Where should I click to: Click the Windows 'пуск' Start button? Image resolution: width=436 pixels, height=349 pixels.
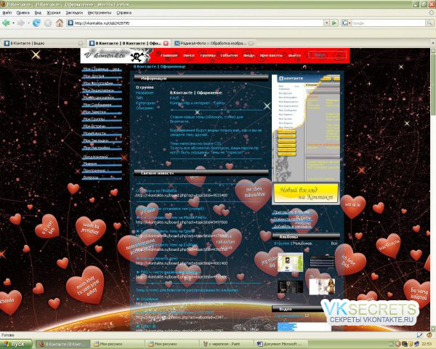(x=16, y=344)
